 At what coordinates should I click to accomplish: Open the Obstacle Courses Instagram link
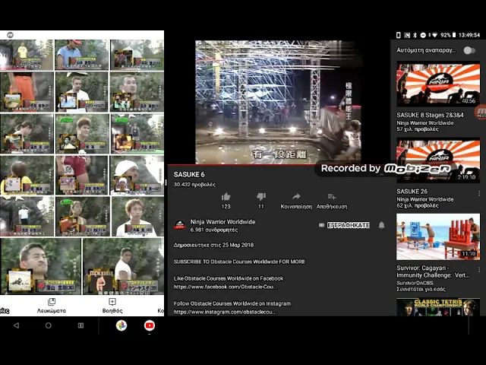point(226,312)
